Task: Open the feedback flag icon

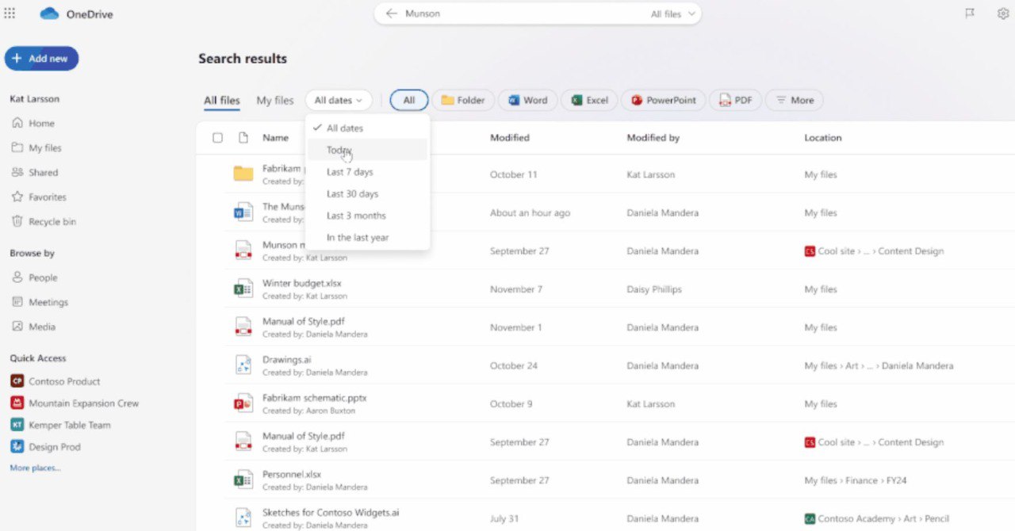Action: coord(970,13)
